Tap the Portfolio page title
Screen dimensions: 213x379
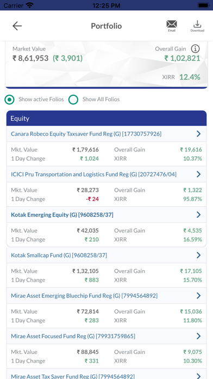[106, 26]
